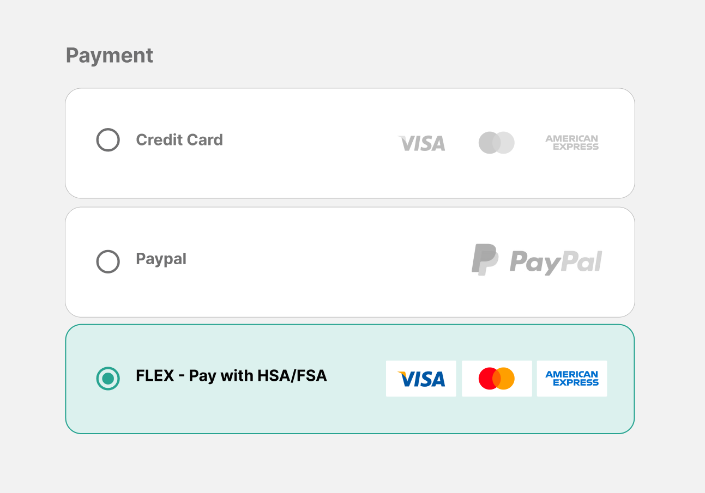705x493 pixels.
Task: Select the Credit Card radio button
Action: (x=108, y=140)
